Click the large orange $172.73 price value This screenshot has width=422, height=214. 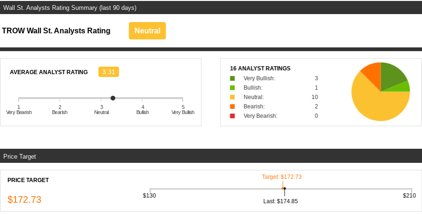tap(24, 199)
